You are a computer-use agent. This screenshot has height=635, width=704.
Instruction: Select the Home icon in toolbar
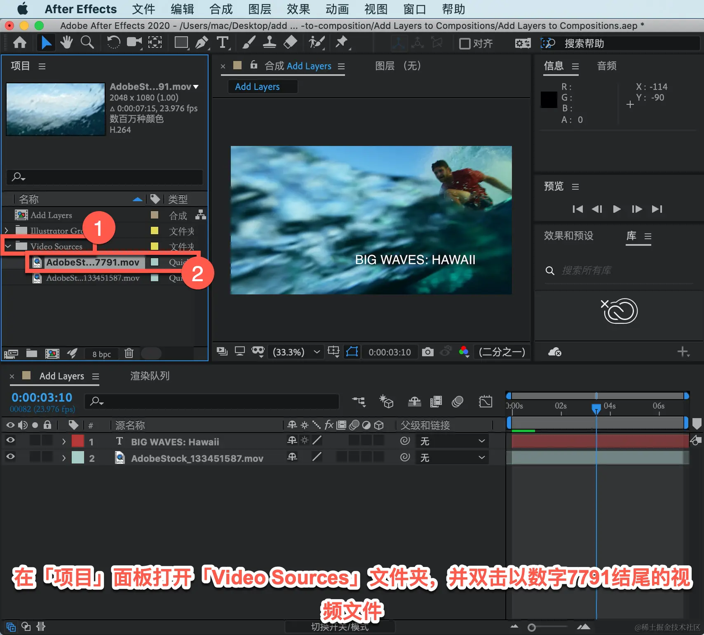(20, 42)
